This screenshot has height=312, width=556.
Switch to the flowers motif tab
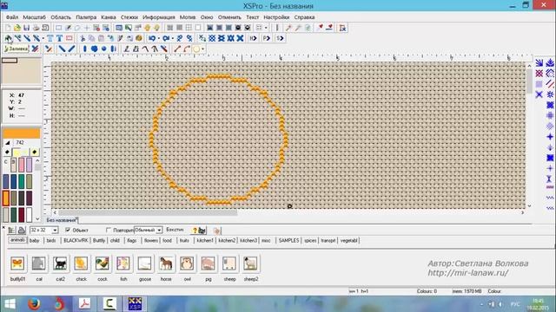(x=151, y=241)
